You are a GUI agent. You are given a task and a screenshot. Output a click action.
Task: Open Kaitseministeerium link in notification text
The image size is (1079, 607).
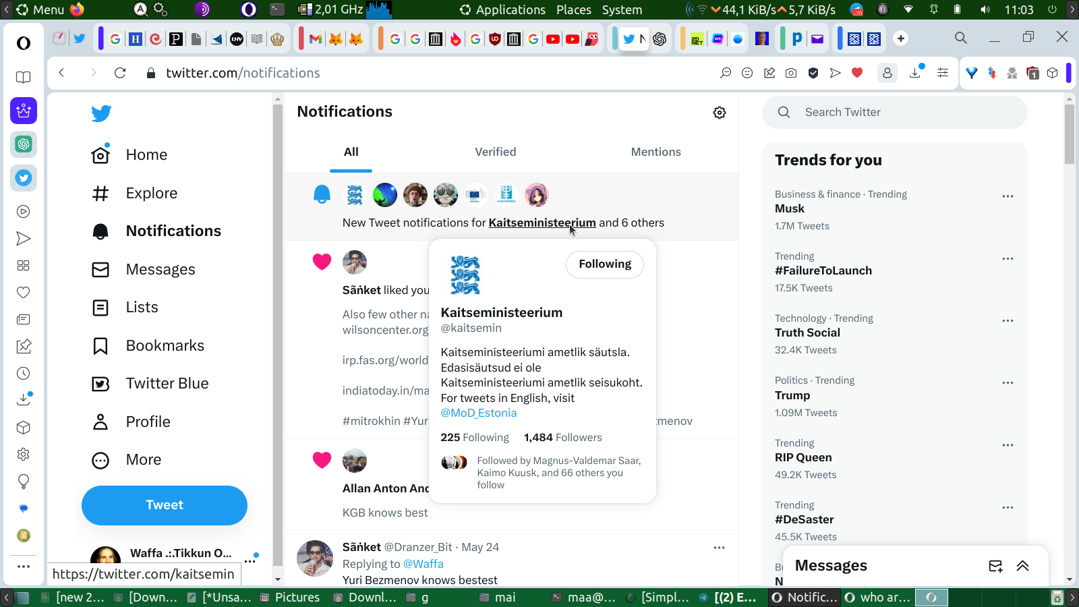(x=542, y=223)
